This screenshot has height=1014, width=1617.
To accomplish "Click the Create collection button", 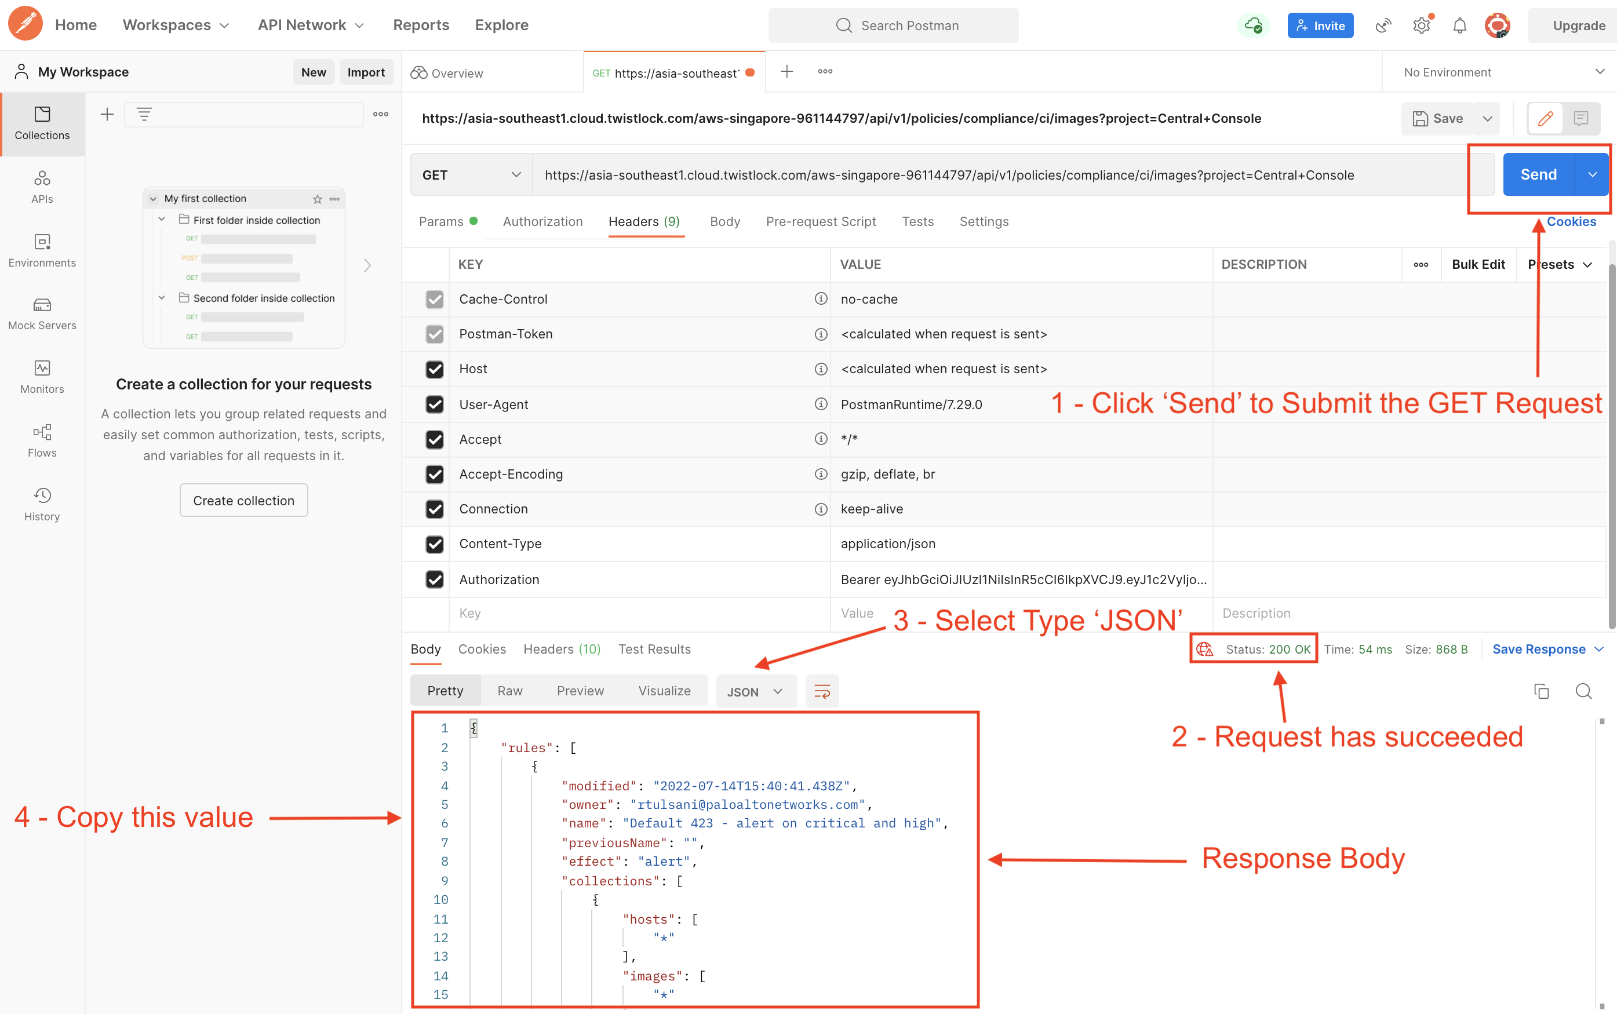I will [243, 500].
